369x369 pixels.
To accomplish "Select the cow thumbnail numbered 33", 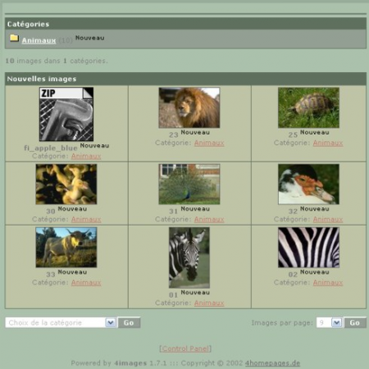I will coord(66,248).
